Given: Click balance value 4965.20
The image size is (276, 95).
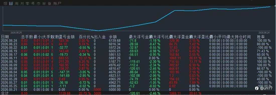Looking at the screenshot, I should coord(115,79).
